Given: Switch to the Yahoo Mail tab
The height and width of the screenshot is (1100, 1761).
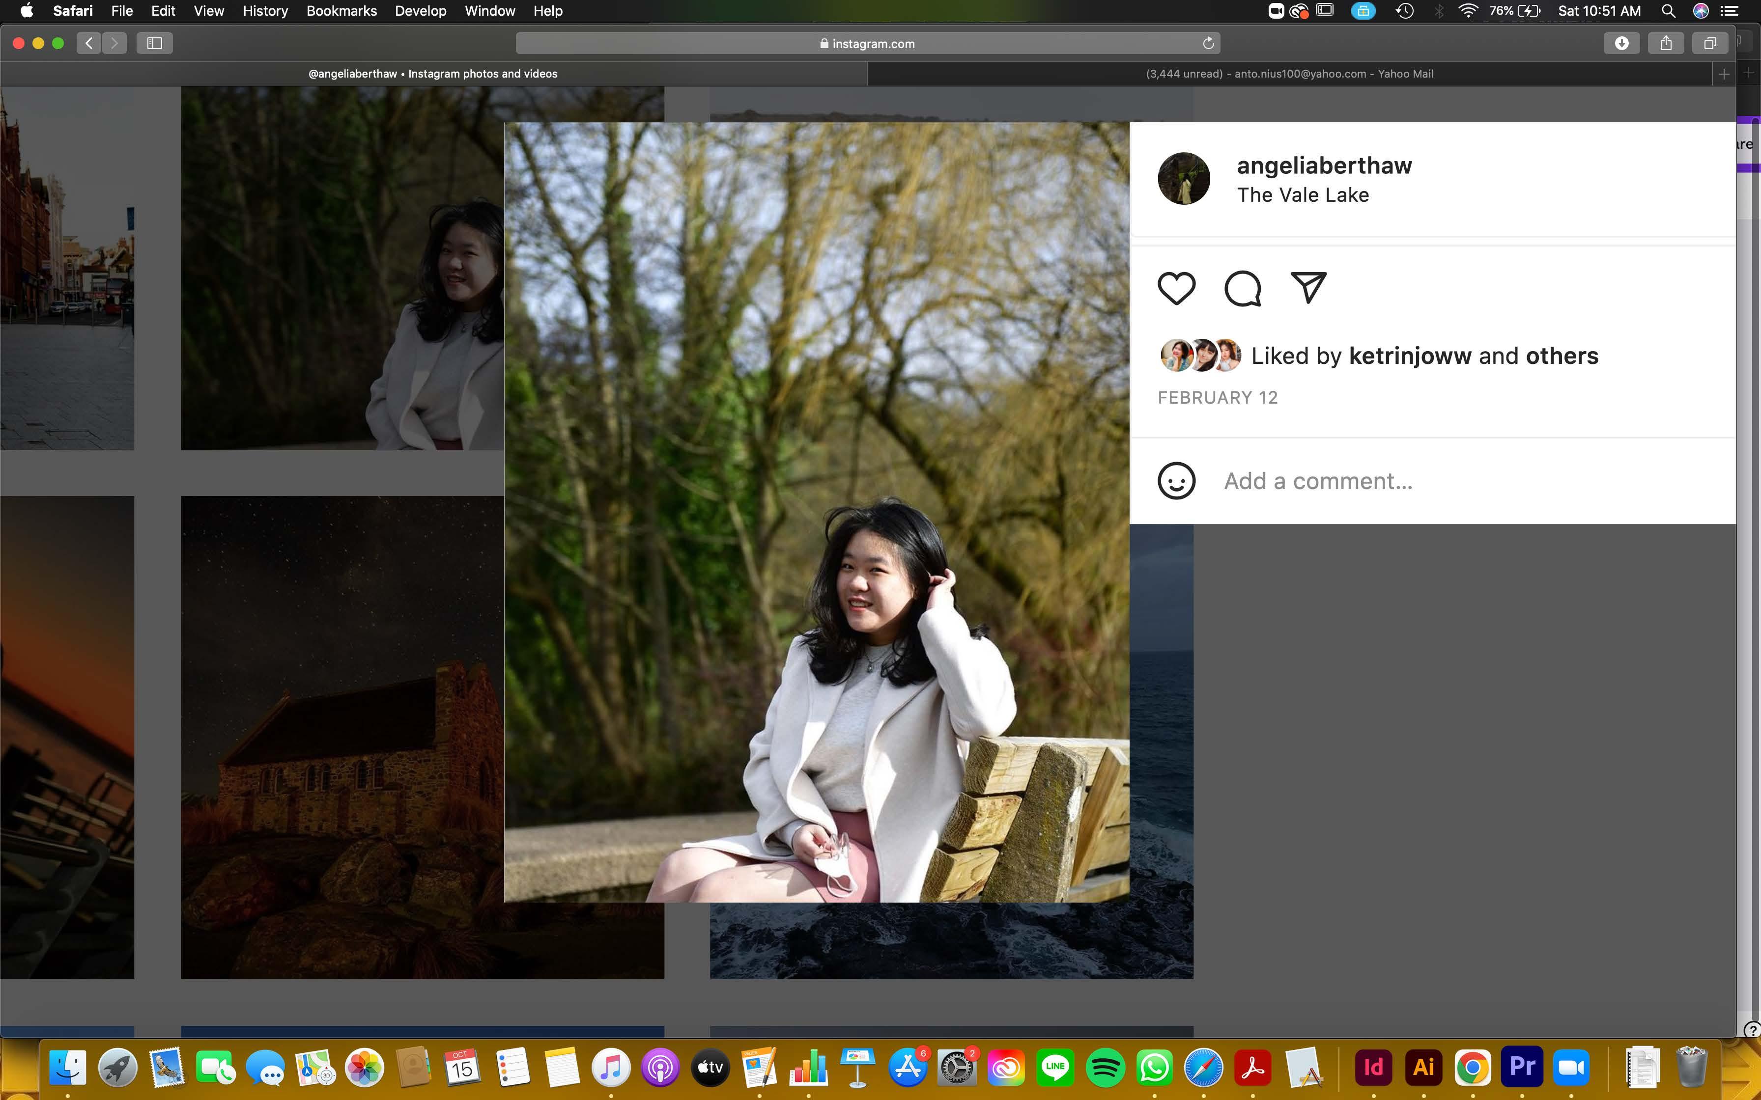Looking at the screenshot, I should click(1289, 74).
